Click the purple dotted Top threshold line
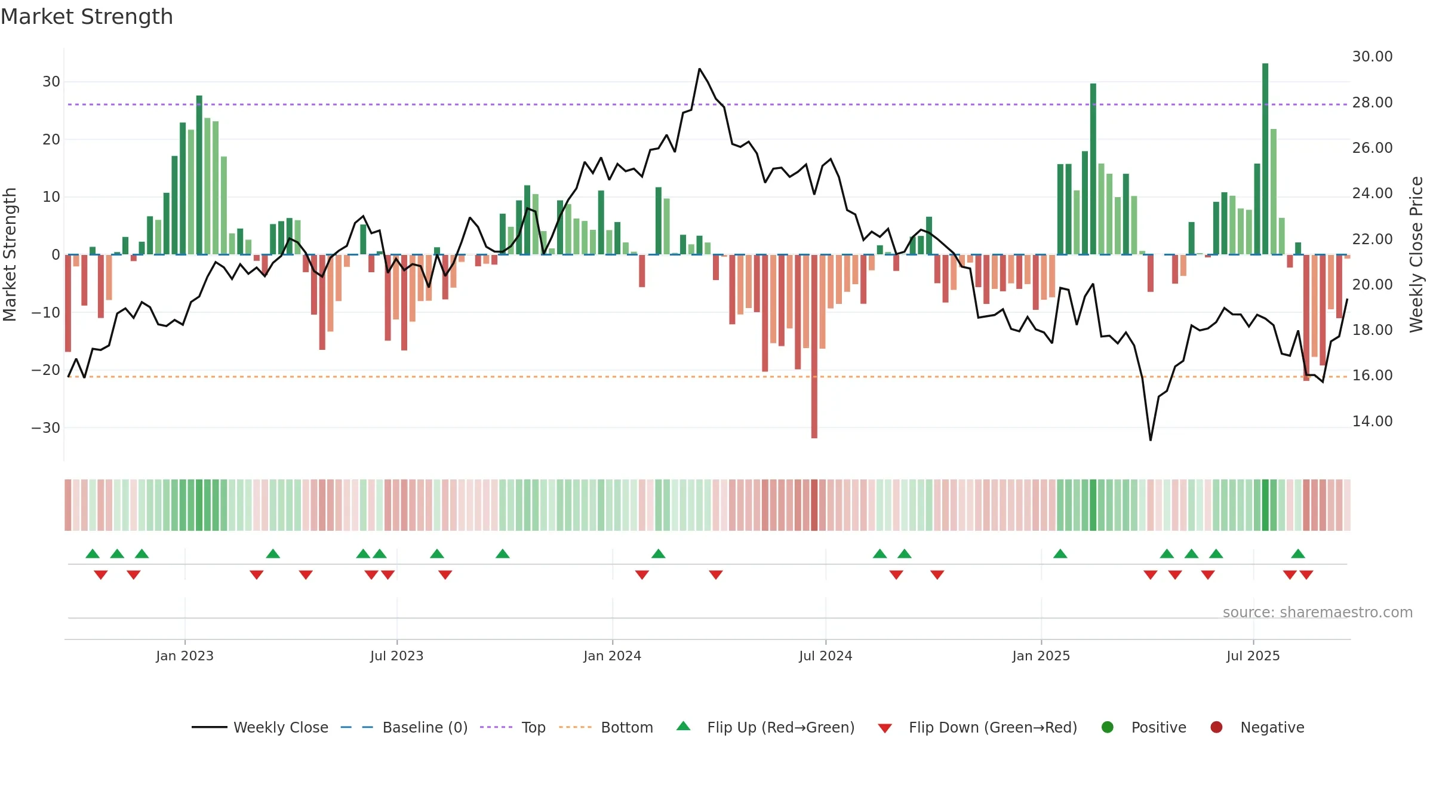 pos(708,104)
